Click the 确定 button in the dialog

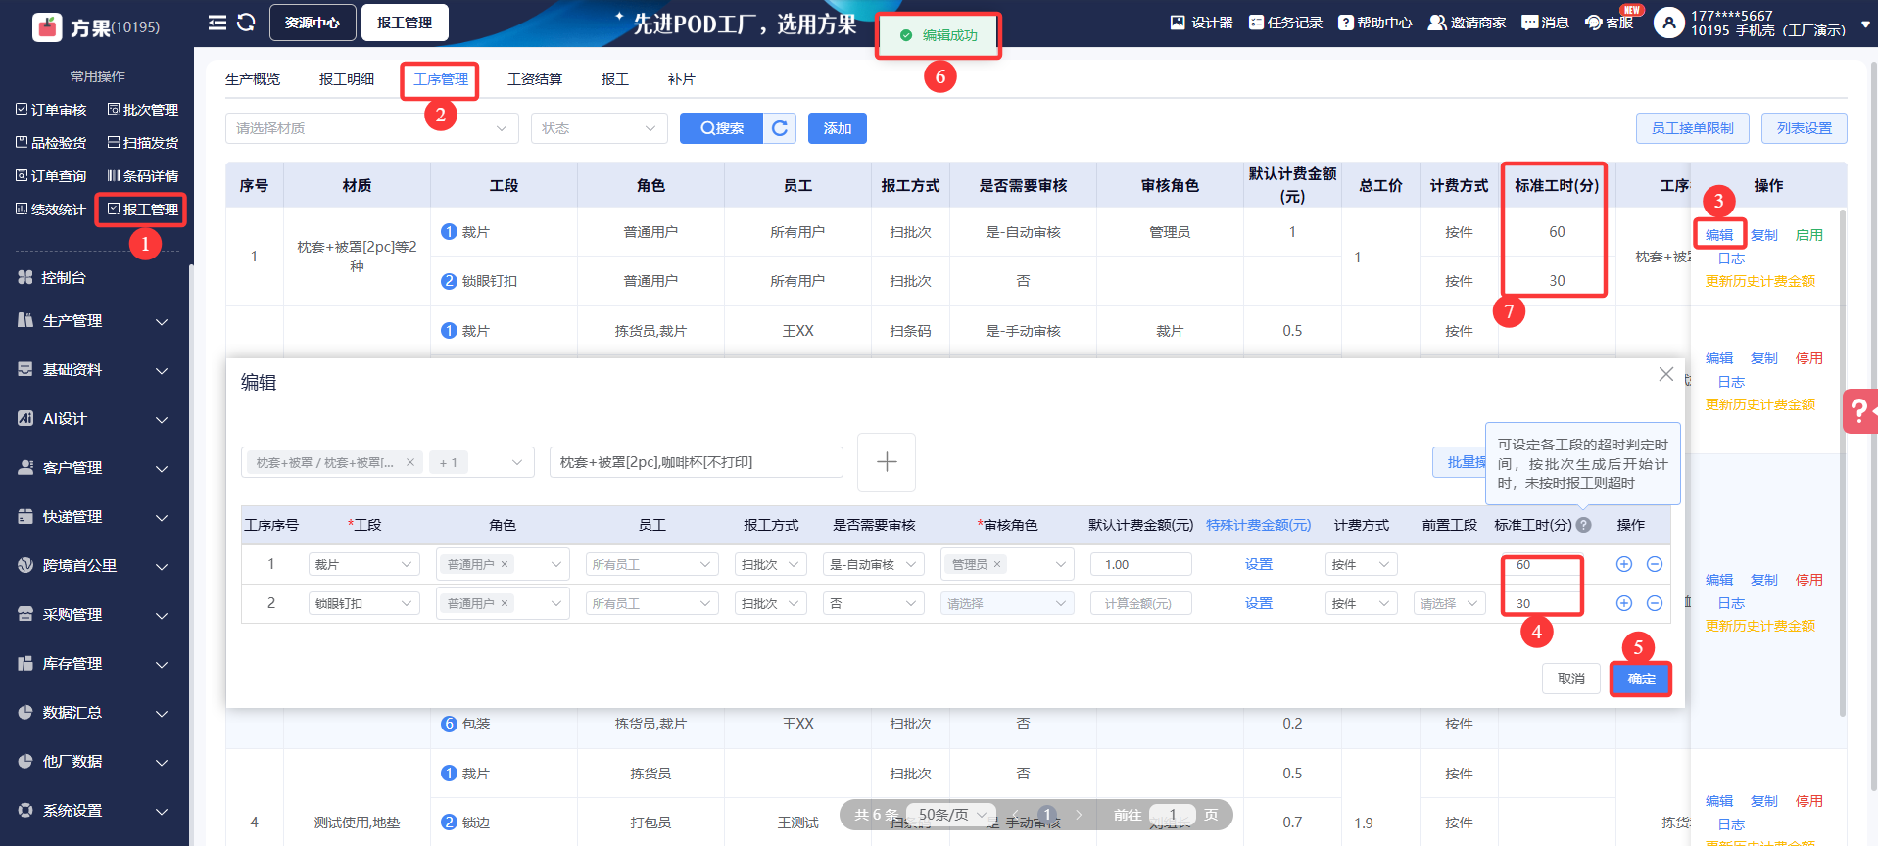(1641, 679)
